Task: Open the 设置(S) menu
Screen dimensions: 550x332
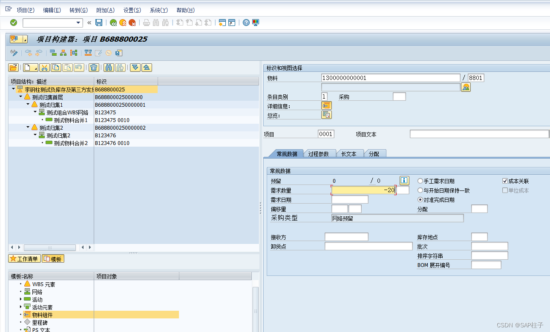Action: tap(132, 10)
